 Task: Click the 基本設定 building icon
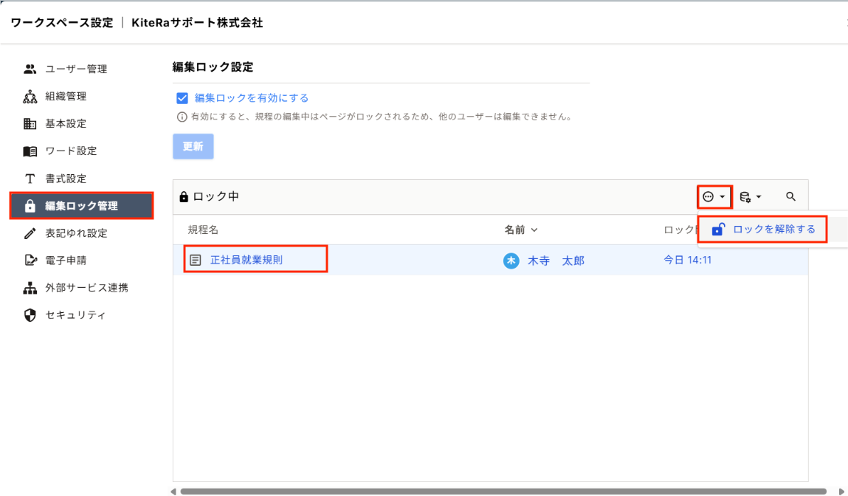(30, 124)
